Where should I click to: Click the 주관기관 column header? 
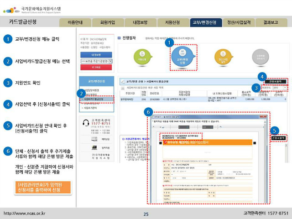tap(130, 93)
